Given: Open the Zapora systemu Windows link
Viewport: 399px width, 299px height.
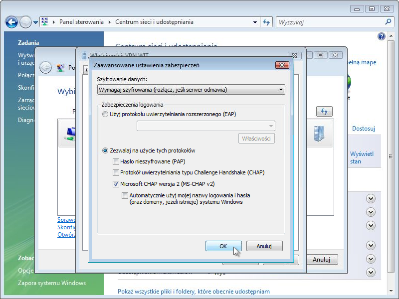Looking at the screenshot, I should [52, 283].
